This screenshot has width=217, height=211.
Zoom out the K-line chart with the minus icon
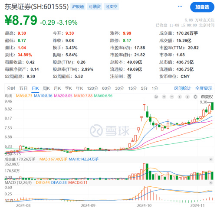click(x=172, y=97)
